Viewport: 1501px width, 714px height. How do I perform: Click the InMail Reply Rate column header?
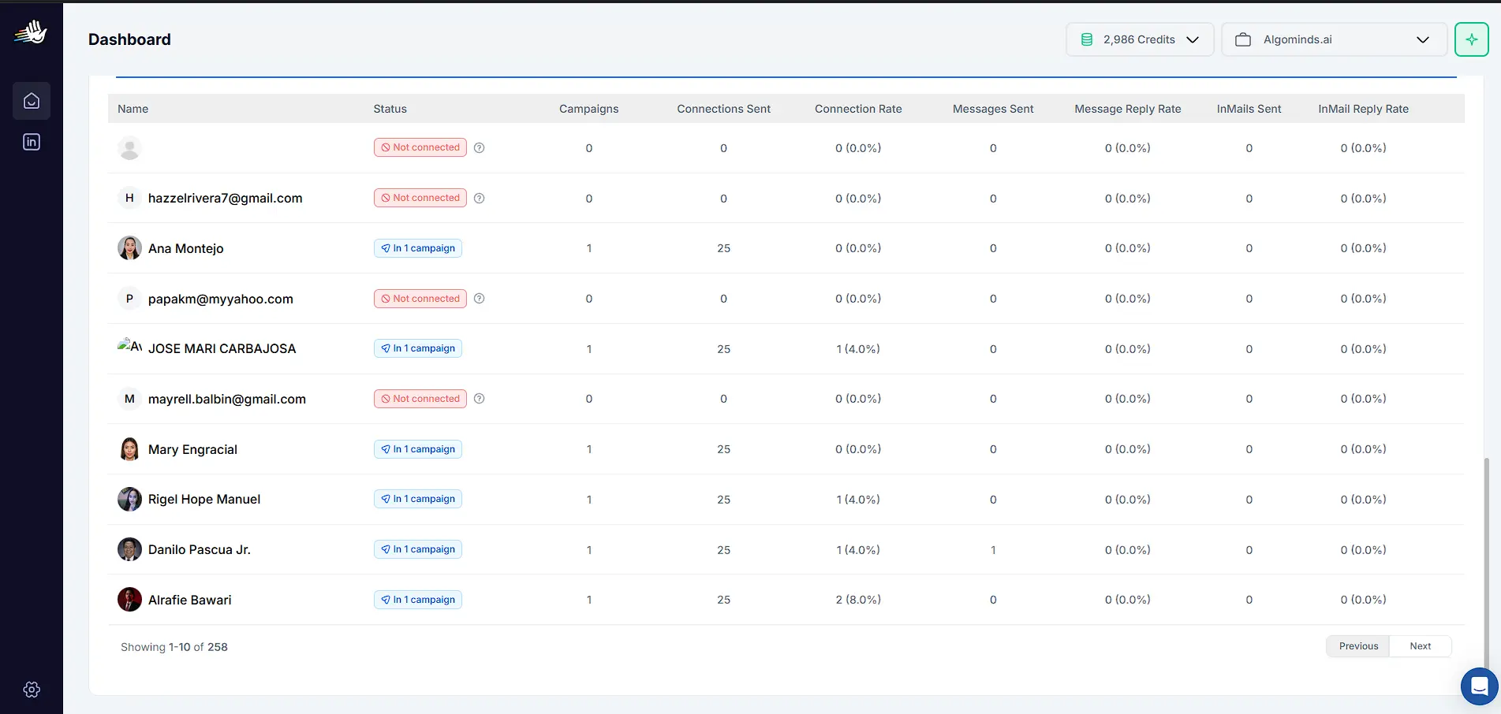click(1363, 109)
